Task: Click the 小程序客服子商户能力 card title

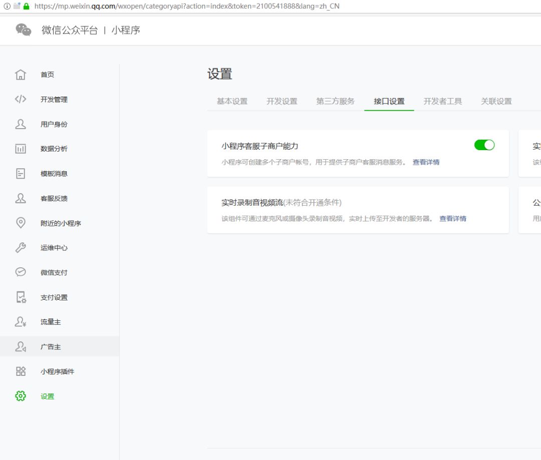Action: click(x=260, y=146)
